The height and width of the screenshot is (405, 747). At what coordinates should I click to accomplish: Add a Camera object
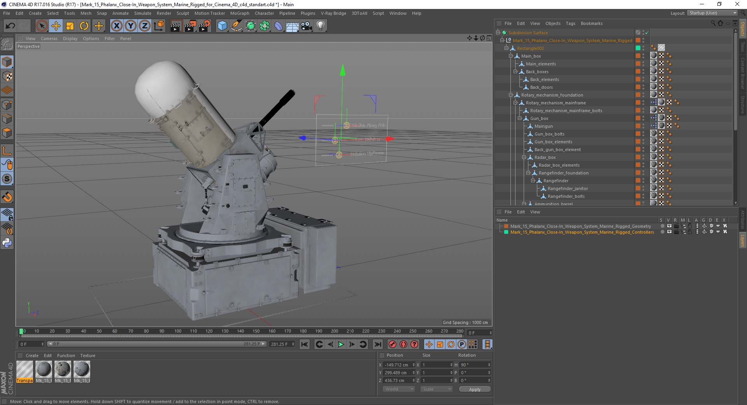307,26
